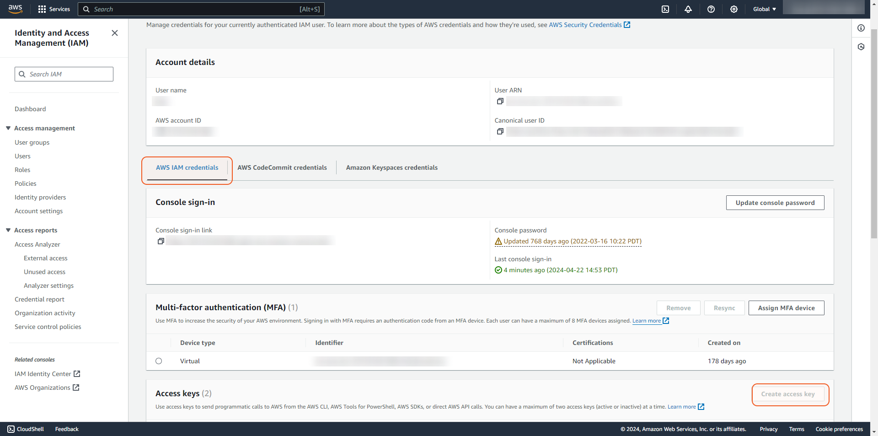Collapse the Access reports section
Image resolution: width=878 pixels, height=436 pixels.
click(x=8, y=230)
